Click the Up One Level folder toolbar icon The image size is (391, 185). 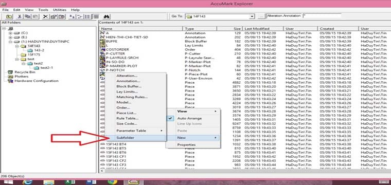pos(9,16)
